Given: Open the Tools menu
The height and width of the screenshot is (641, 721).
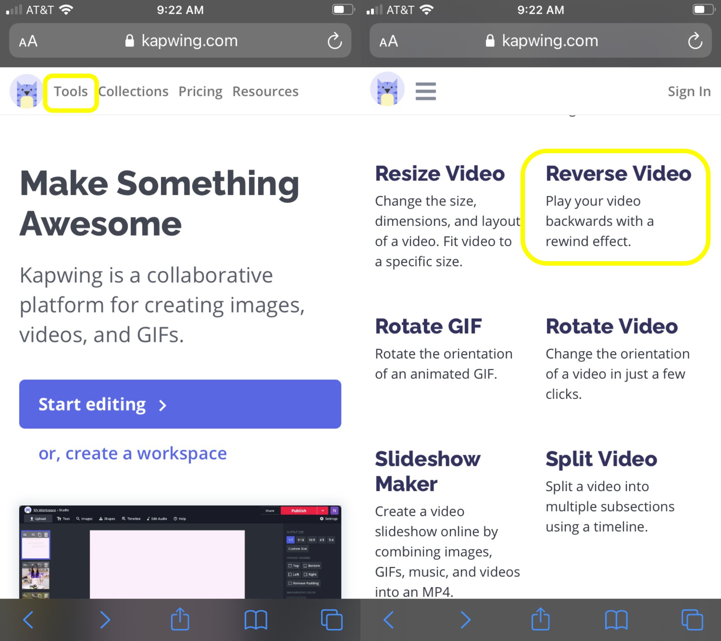Looking at the screenshot, I should click(x=71, y=92).
